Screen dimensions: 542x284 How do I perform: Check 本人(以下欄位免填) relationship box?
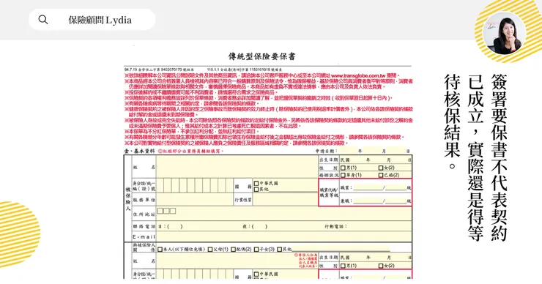pos(160,249)
